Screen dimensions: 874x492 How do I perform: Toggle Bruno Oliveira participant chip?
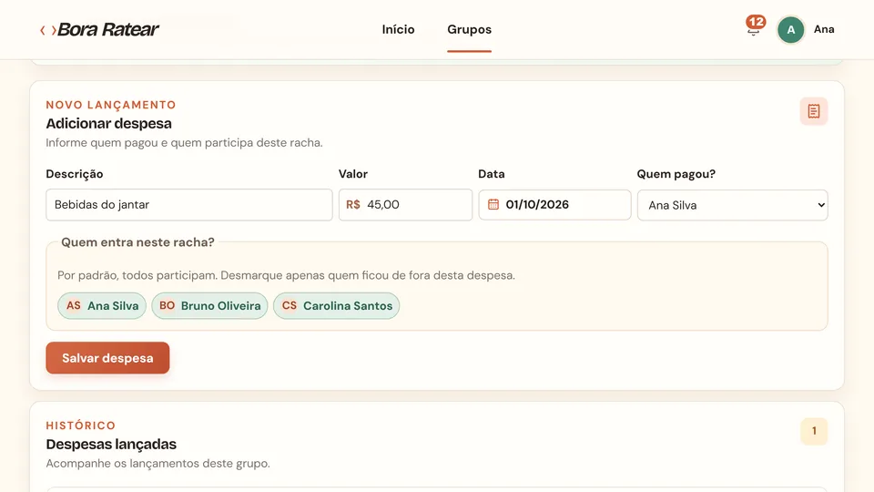[x=209, y=306]
